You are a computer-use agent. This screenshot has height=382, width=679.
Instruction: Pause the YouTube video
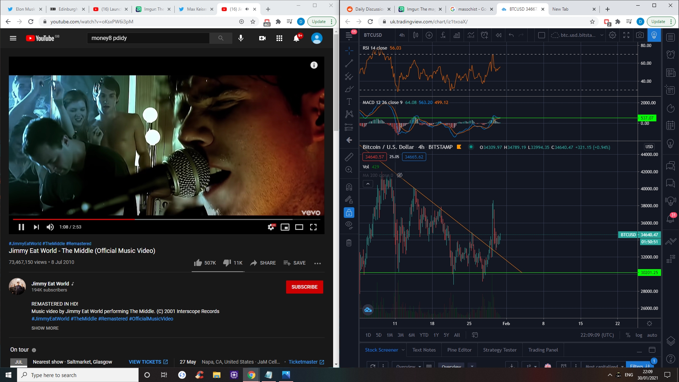[x=21, y=227]
